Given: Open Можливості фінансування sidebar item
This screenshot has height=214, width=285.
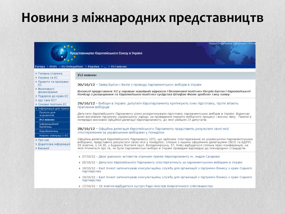Looking at the screenshot, I should [x=48, y=91].
